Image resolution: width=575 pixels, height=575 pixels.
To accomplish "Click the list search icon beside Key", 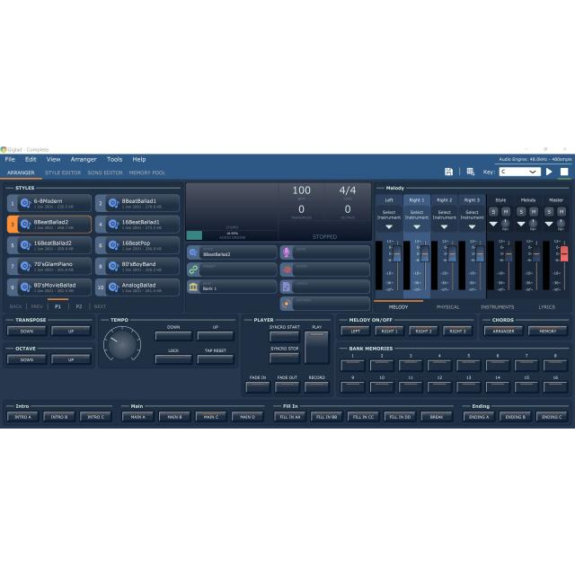I will pos(471,172).
